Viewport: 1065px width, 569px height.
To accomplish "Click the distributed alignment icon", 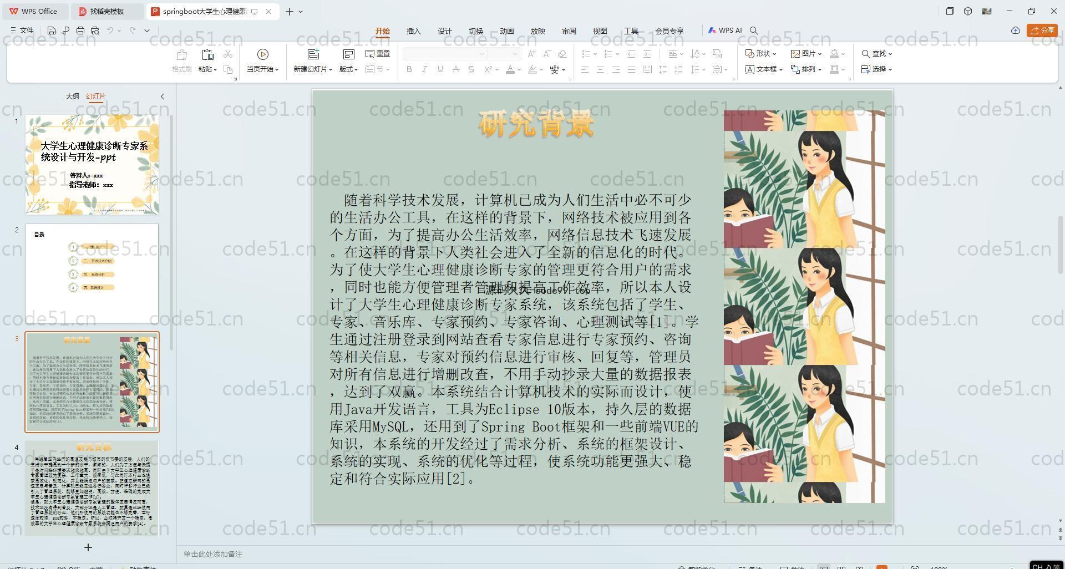I will [647, 69].
